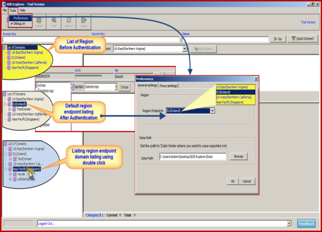Viewport: 322px width, 232px height.
Task: Click the green Go button
Action: click(x=278, y=39)
